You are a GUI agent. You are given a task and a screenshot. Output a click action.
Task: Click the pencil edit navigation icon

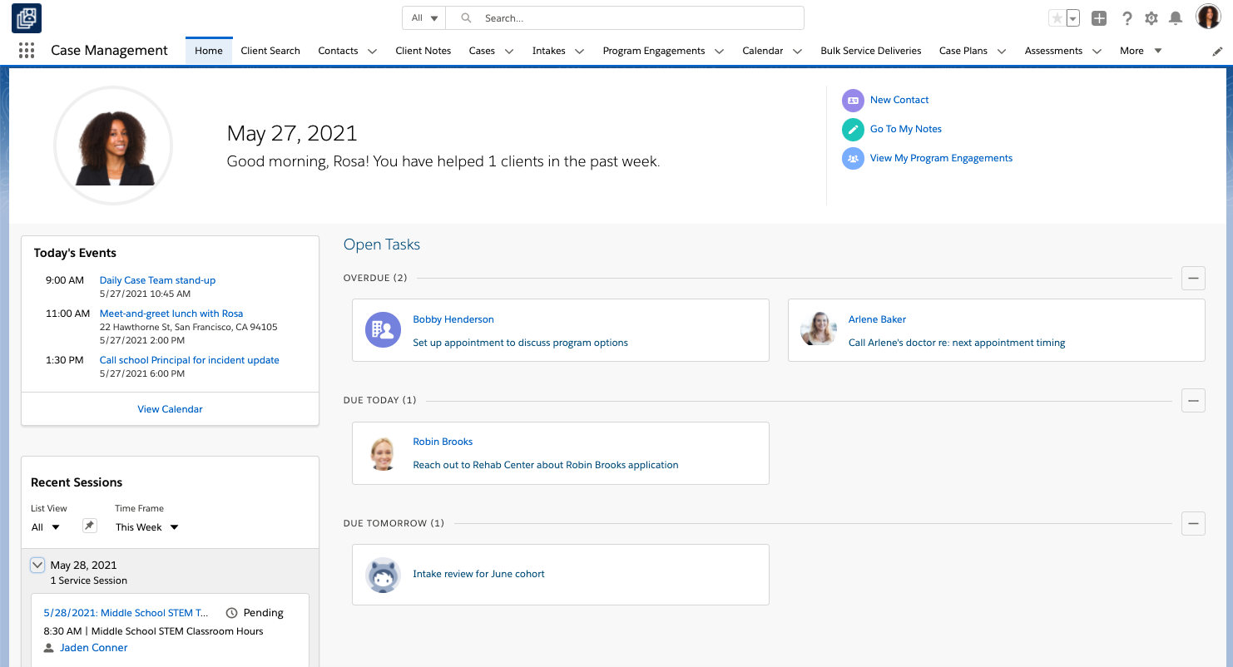(x=1217, y=52)
